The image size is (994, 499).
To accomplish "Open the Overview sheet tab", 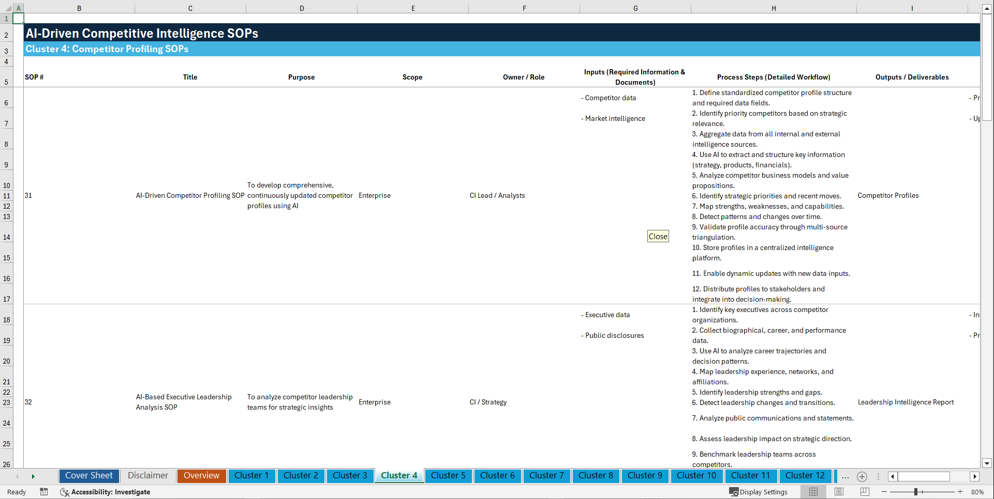I will point(201,476).
